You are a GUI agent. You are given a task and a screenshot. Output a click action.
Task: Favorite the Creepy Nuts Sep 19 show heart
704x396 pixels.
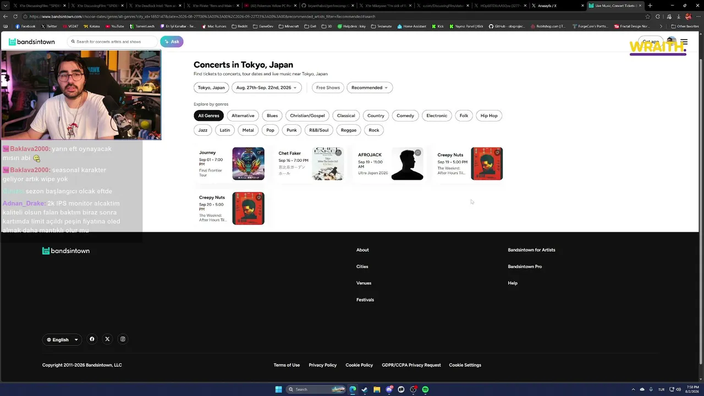[497, 152]
